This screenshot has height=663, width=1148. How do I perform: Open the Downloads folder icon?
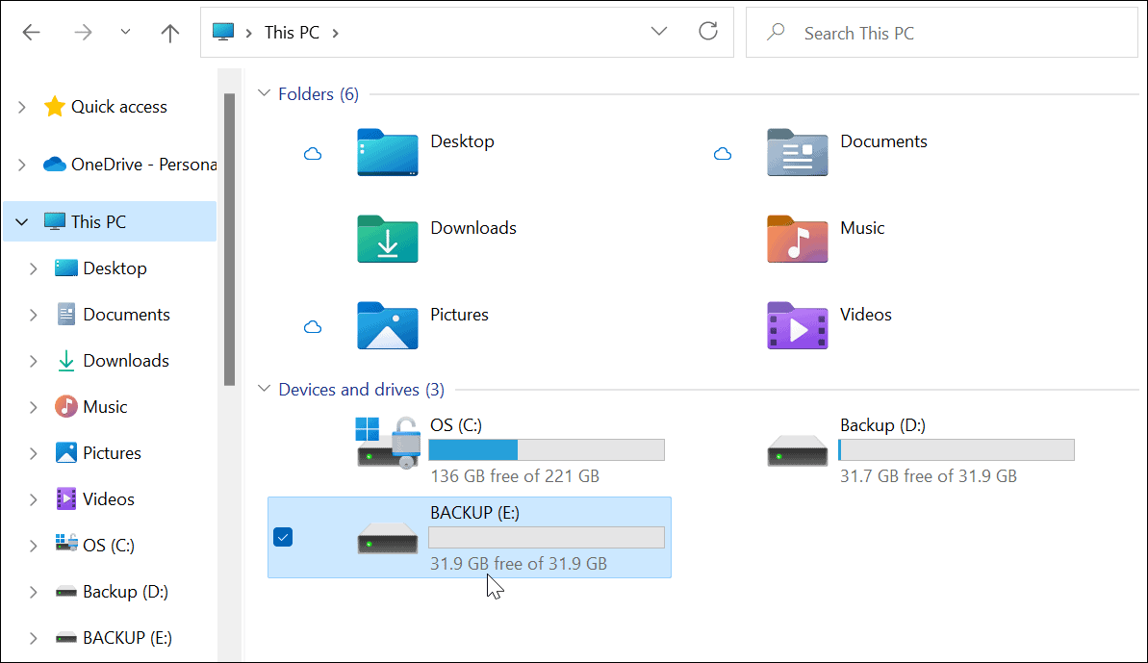[x=387, y=240]
